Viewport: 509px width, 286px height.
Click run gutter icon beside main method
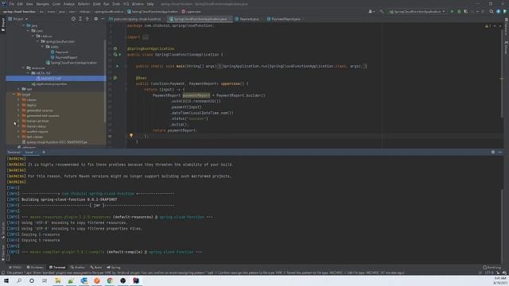(x=117, y=66)
